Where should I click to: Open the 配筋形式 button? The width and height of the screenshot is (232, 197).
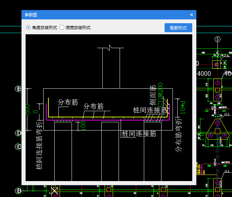pos(178,28)
